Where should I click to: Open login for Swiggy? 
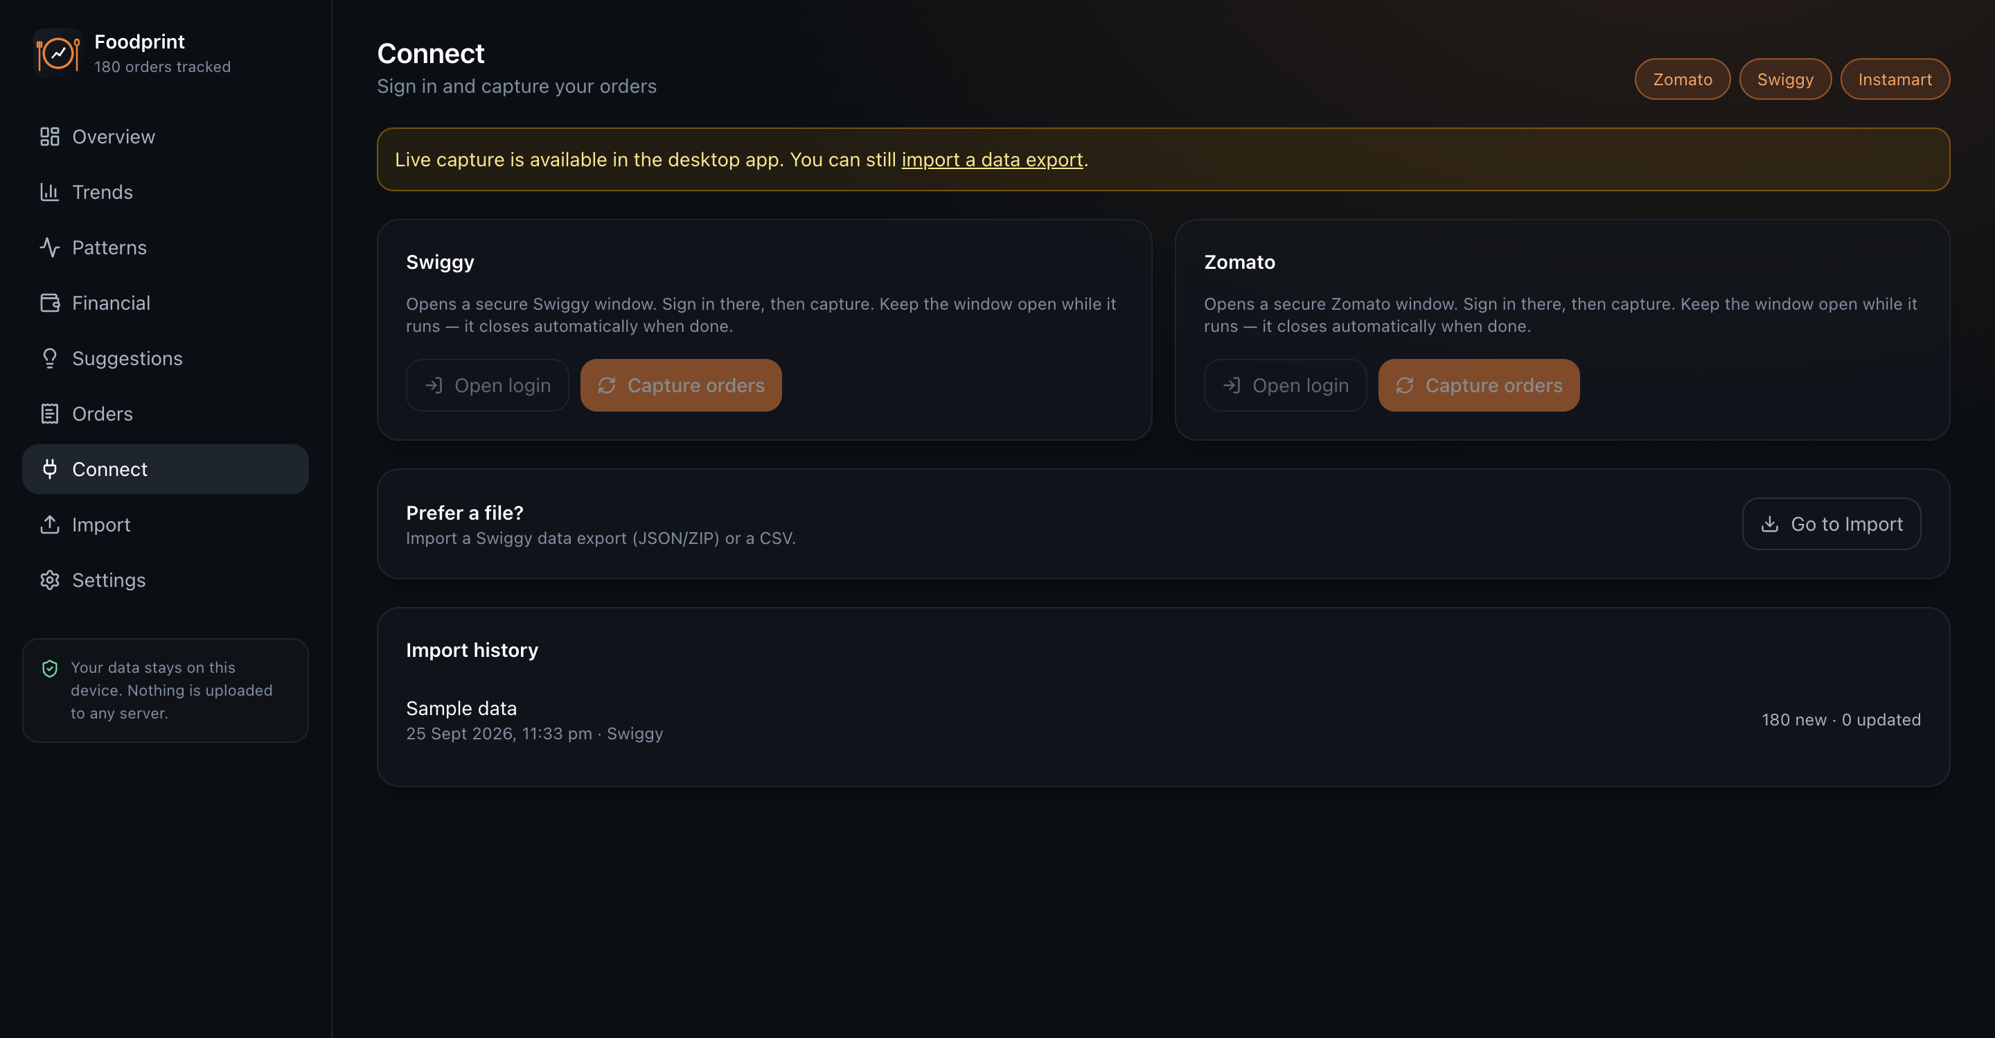click(x=487, y=385)
